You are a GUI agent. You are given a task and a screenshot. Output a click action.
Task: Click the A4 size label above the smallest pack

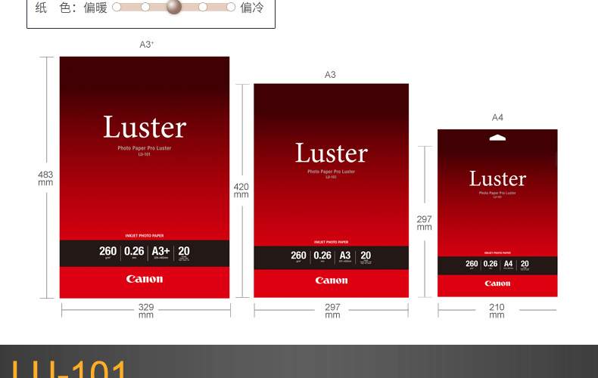coord(497,117)
